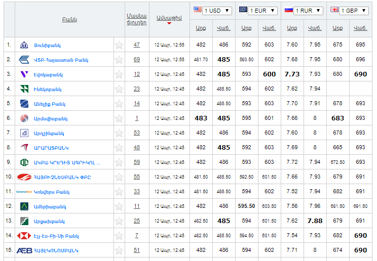This screenshot has height=261, width=377.
Task: Click the UK flag icon
Action: coord(334,10)
